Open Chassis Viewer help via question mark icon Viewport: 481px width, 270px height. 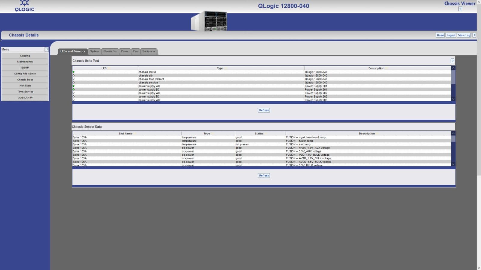coord(460,8)
